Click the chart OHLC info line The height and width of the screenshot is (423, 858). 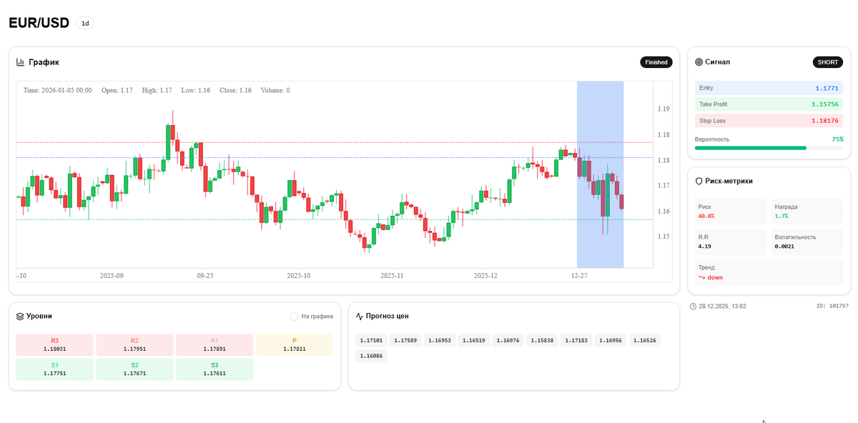tap(157, 90)
